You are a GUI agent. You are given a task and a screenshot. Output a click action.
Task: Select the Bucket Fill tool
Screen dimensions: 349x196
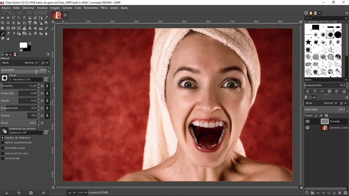tap(35, 28)
